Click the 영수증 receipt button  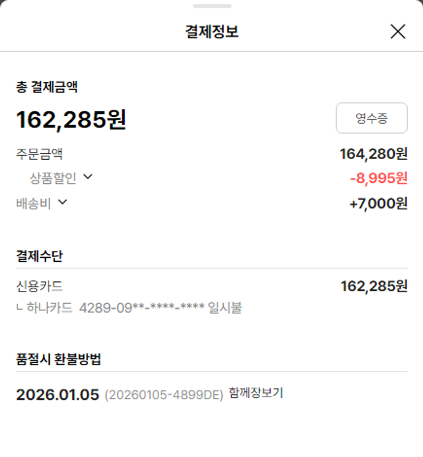371,118
